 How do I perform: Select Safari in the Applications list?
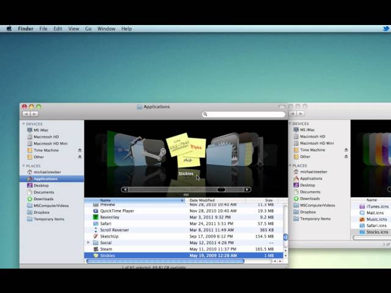[x=106, y=223]
